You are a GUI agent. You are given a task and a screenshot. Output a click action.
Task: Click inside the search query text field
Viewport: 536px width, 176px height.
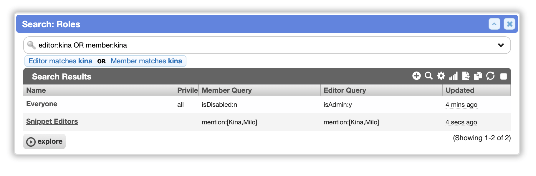click(x=265, y=45)
